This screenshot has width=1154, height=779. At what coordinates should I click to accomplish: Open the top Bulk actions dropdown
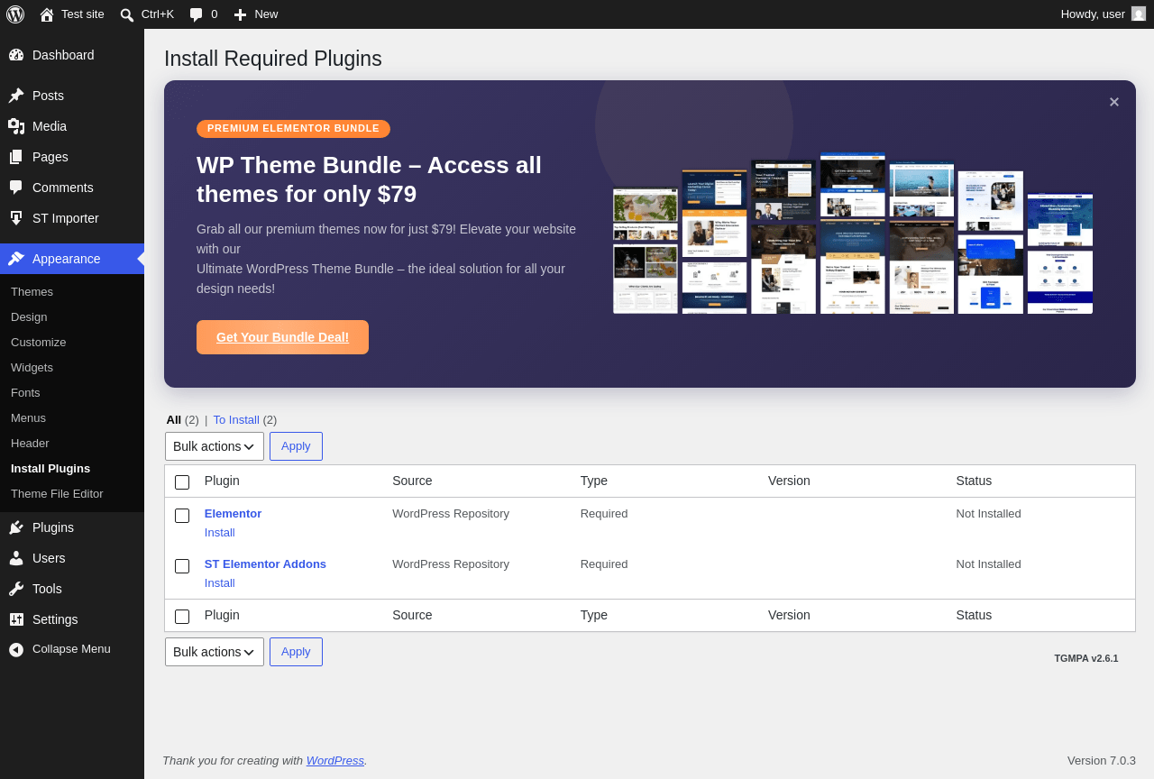(215, 446)
